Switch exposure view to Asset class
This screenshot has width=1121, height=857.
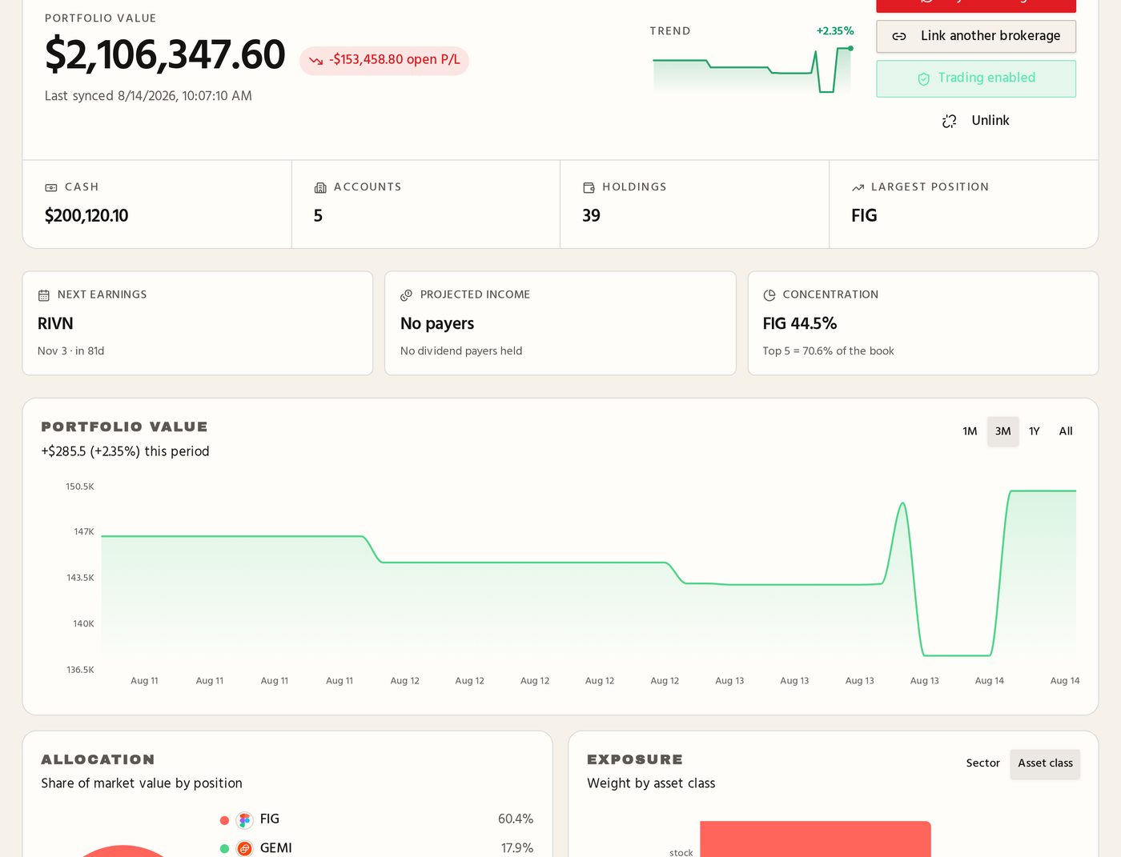[x=1045, y=763]
